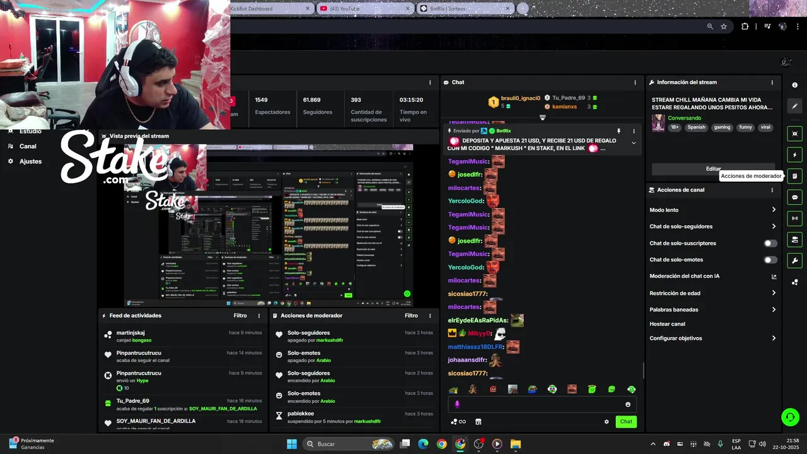Open the stream preview sidebar icon
Image resolution: width=807 pixels, height=454 pixels.
pos(794,134)
